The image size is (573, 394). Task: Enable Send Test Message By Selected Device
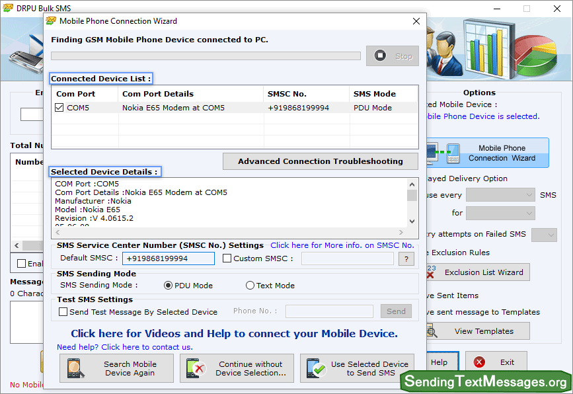pos(63,312)
